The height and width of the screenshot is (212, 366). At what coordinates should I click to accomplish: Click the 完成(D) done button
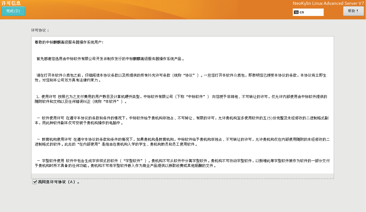(13, 11)
